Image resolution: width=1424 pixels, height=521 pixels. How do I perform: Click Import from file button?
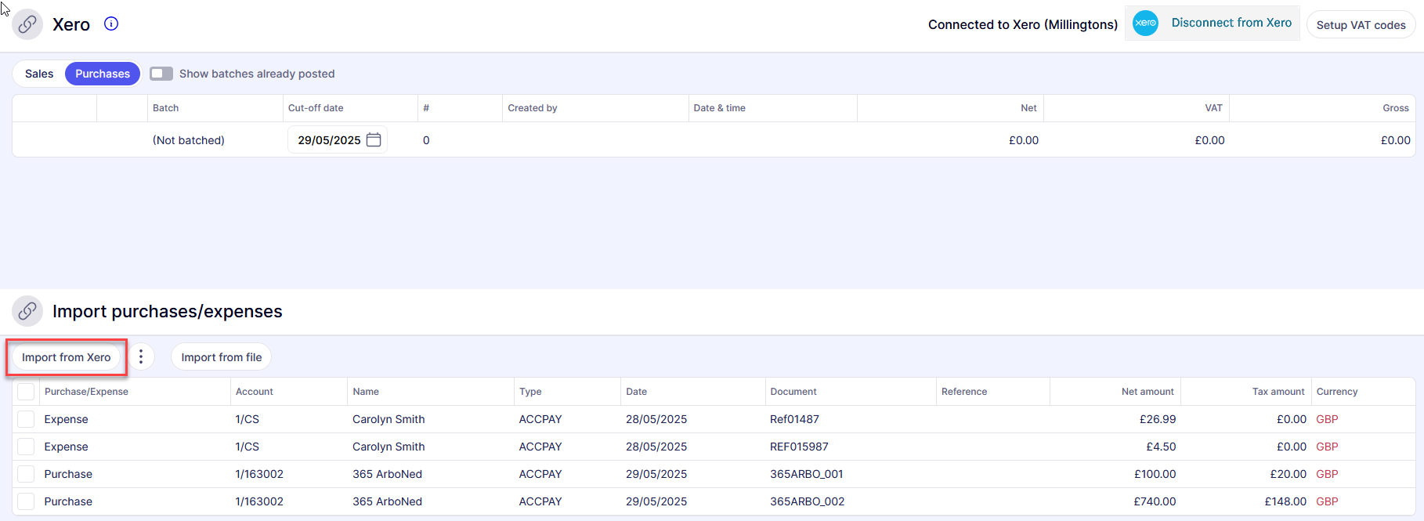(222, 357)
